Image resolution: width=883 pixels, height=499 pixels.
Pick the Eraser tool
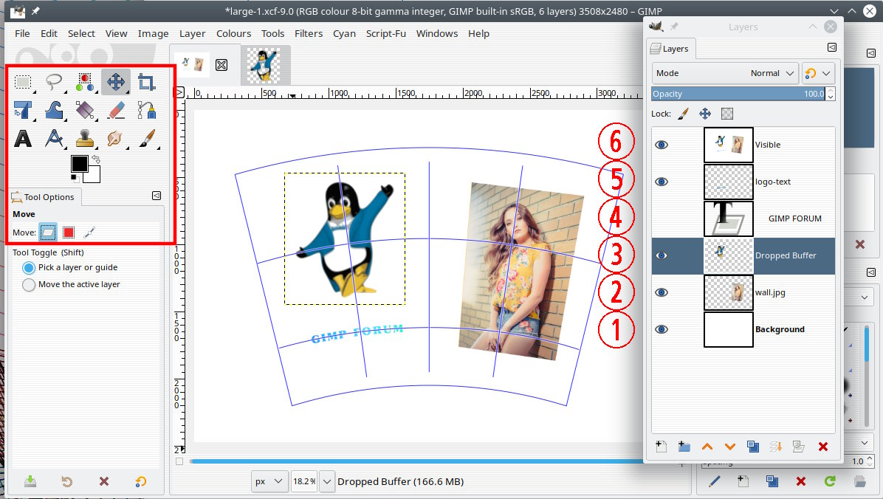pyautogui.click(x=116, y=111)
